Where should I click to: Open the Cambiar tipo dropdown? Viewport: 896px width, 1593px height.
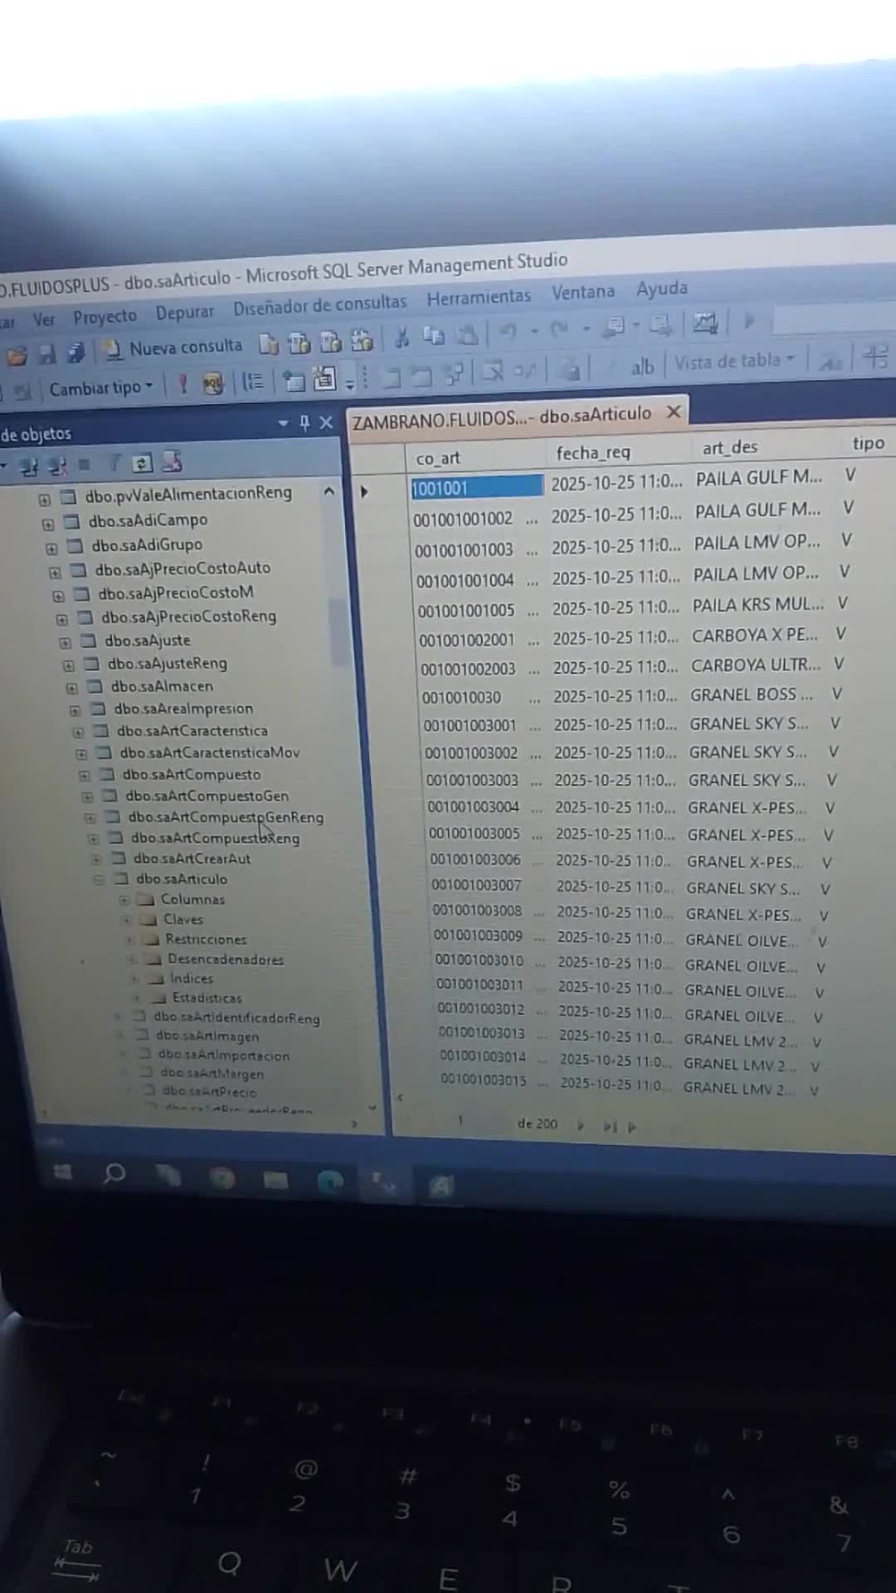[x=101, y=388]
